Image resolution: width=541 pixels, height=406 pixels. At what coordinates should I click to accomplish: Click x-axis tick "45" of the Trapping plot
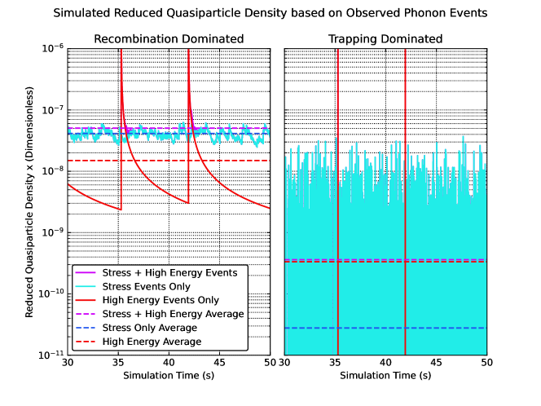click(436, 363)
